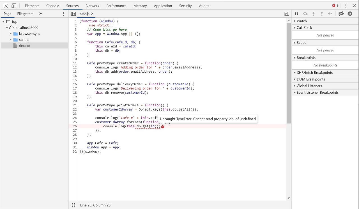Click the "Line 25, Column 25" status text
The width and height of the screenshot is (359, 209).
coord(95,205)
